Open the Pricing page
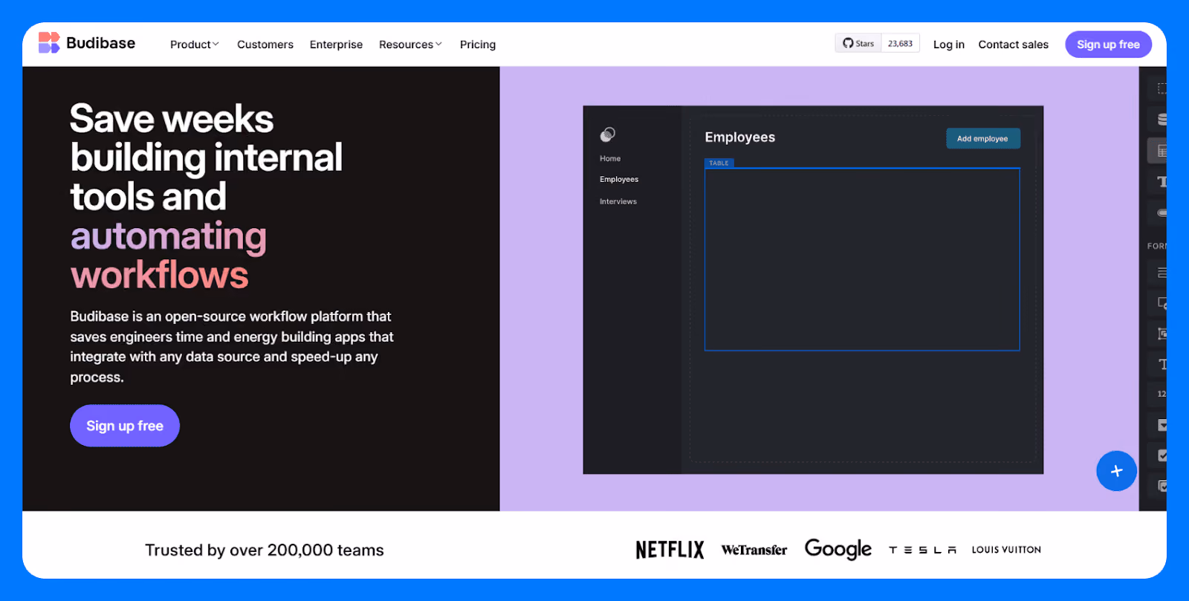Viewport: 1189px width, 601px height. click(x=478, y=45)
